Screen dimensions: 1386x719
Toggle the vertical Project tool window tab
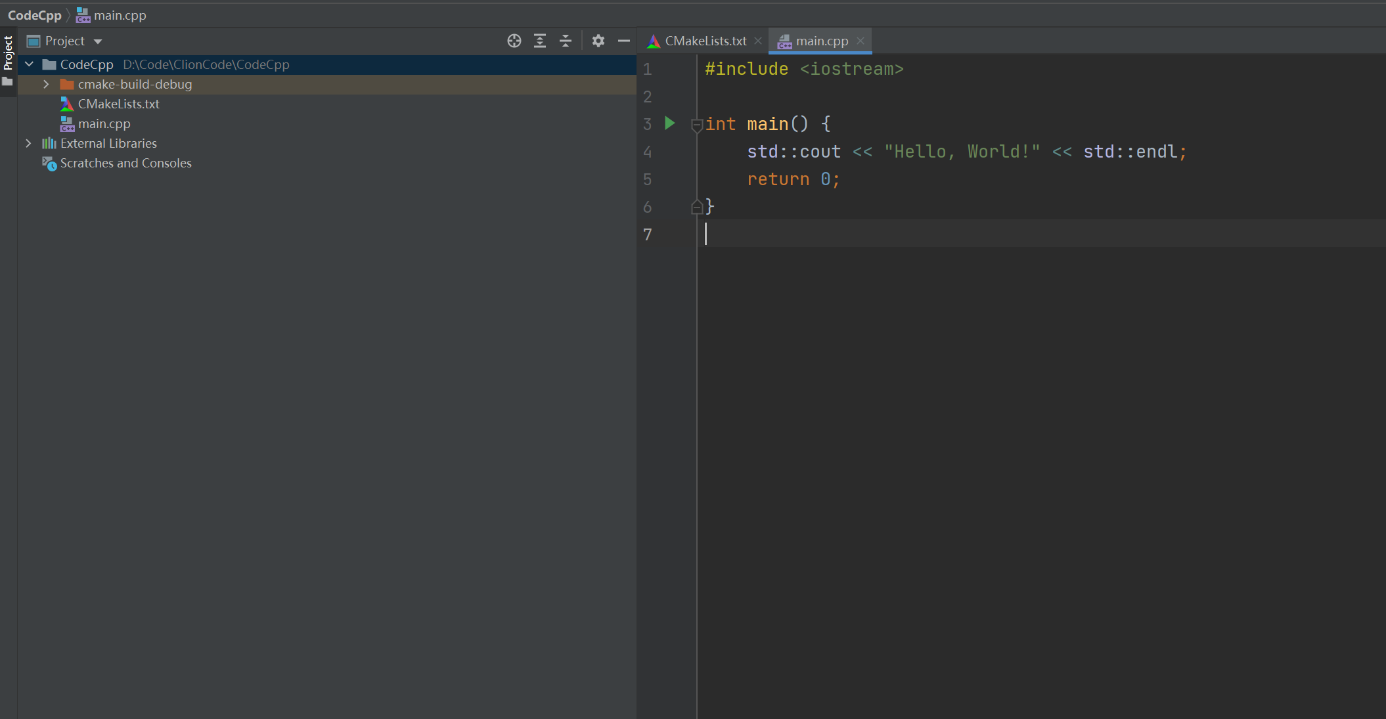(8, 53)
